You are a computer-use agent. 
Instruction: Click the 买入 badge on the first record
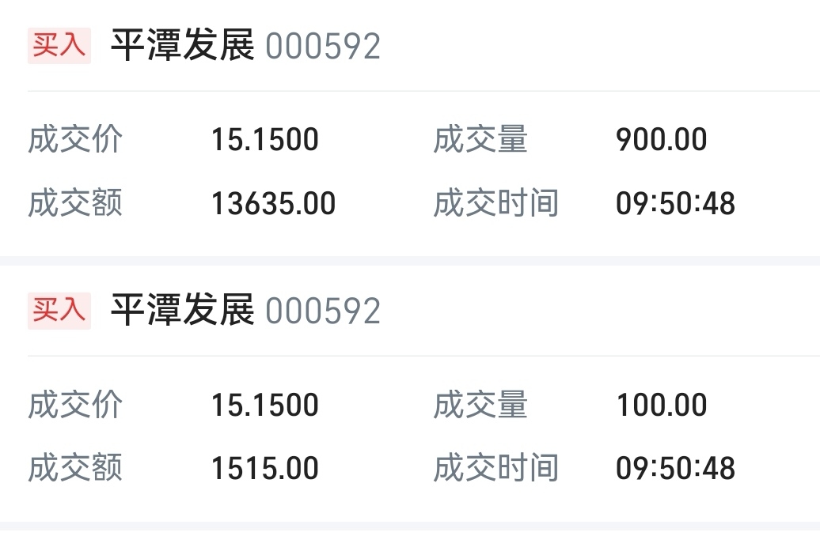point(59,46)
